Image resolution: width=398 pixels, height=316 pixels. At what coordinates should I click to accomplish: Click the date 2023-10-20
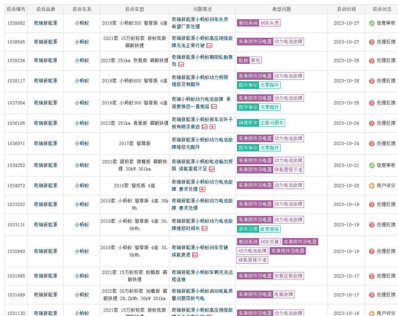[346, 186]
